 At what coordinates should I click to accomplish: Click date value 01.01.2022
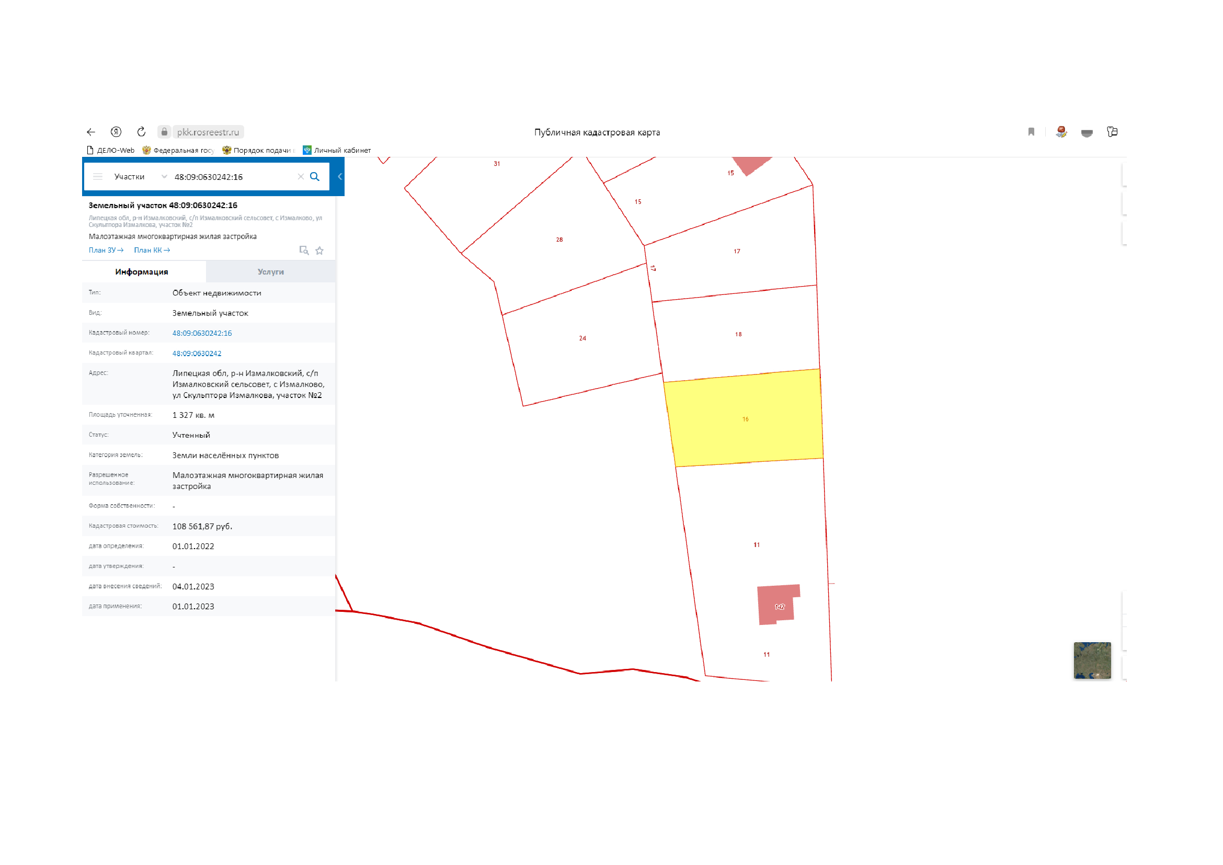193,547
